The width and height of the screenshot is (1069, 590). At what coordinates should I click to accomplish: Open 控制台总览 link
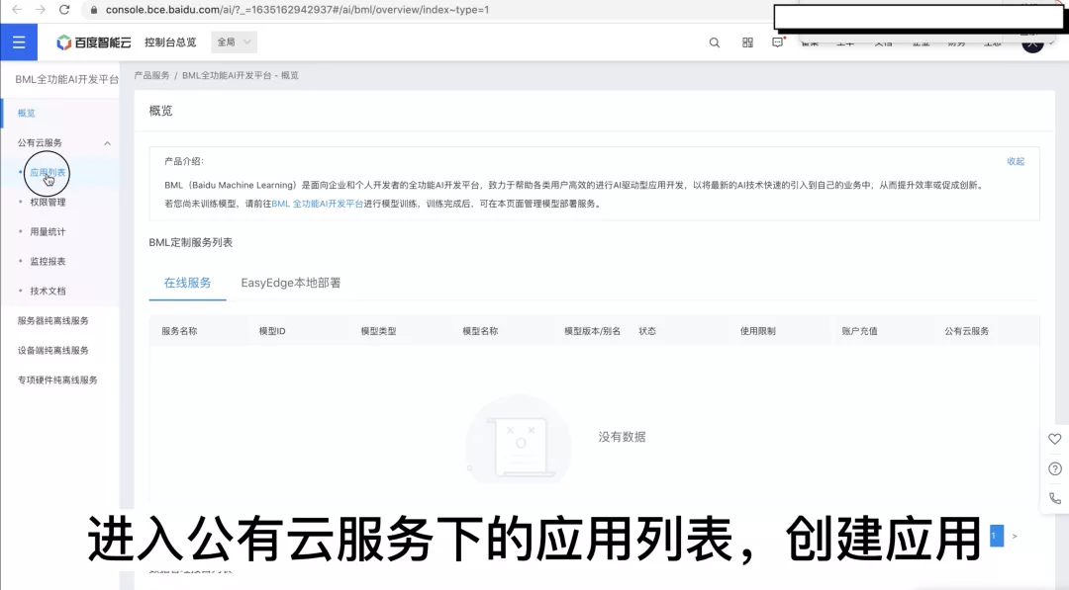[x=170, y=42]
